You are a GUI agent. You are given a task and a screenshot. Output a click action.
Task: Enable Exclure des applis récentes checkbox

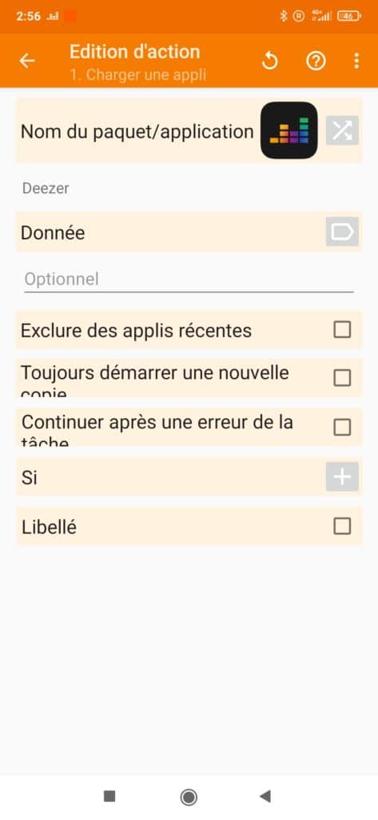(342, 330)
